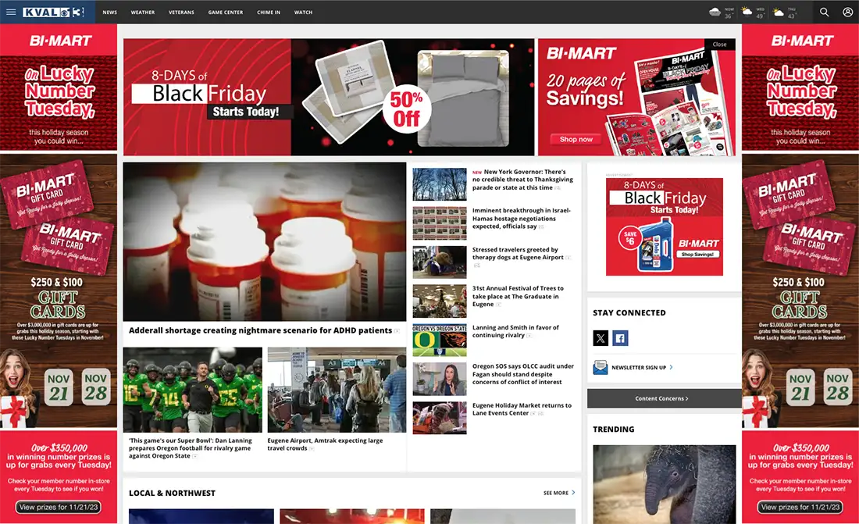Open trending baby elephant image
Image resolution: width=859 pixels, height=524 pixels.
(664, 484)
